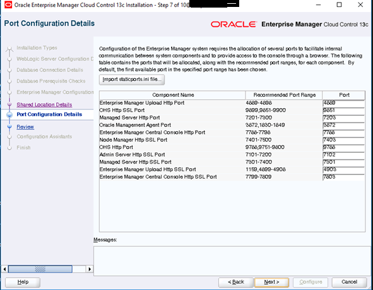Edit Managed Server Http SSL Port 7301
This screenshot has width=373, height=290.
click(343, 162)
